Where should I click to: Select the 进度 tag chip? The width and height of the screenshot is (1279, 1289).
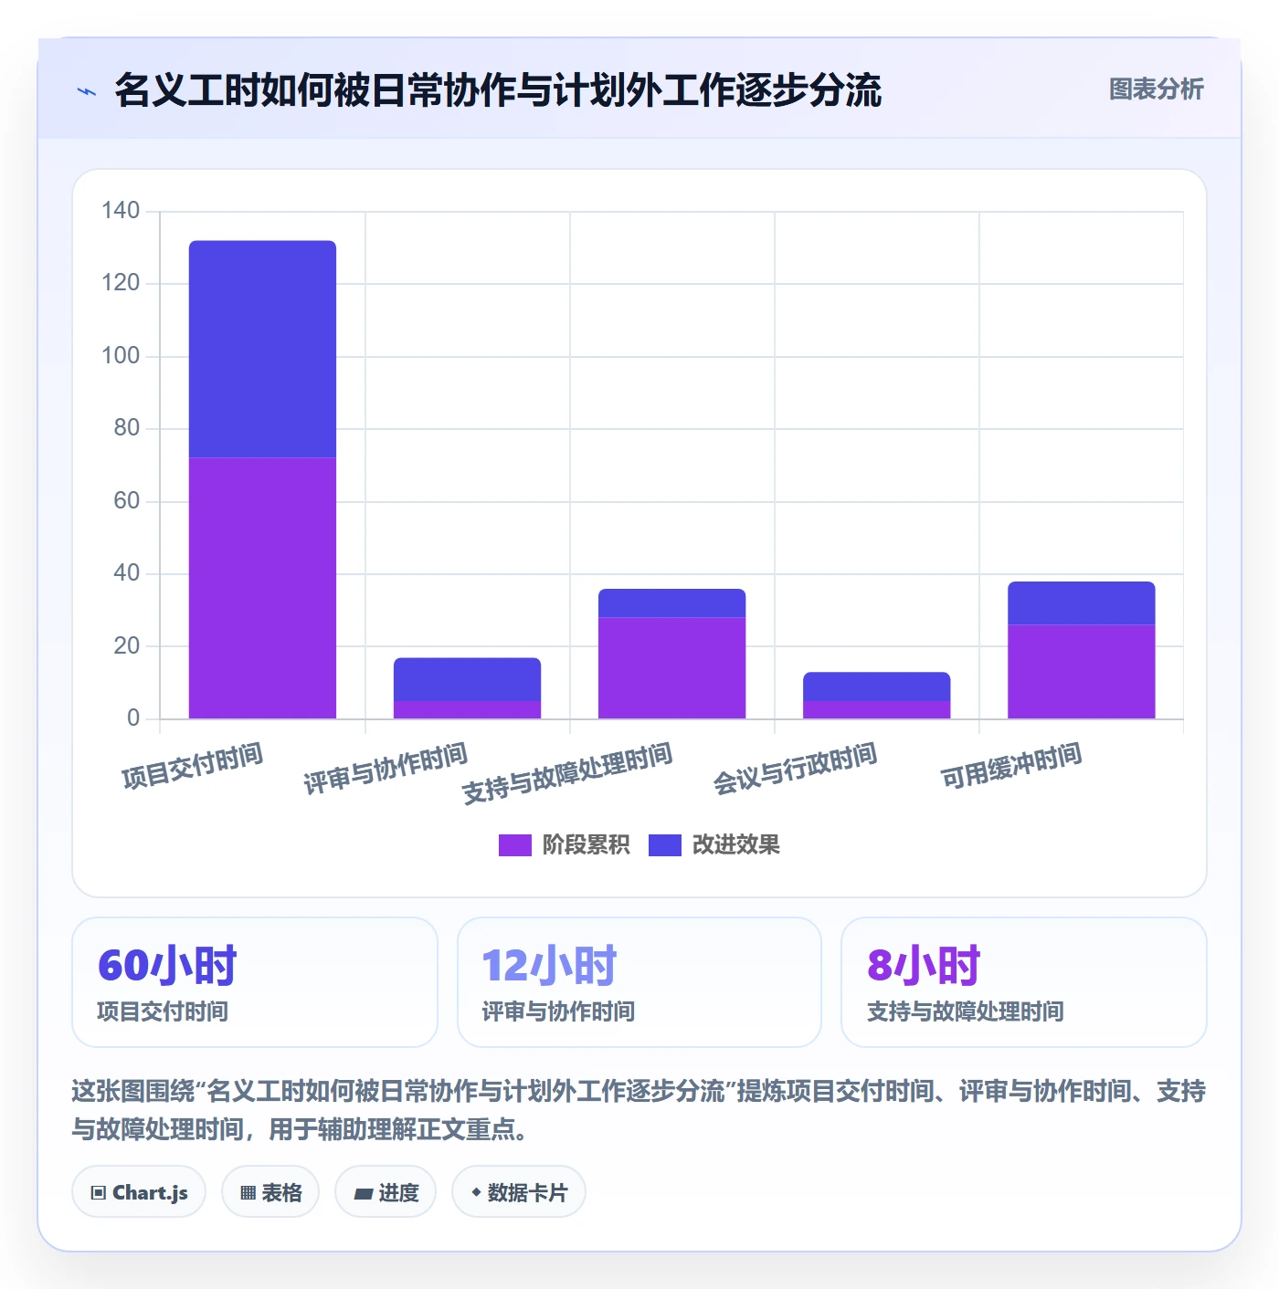click(386, 1192)
